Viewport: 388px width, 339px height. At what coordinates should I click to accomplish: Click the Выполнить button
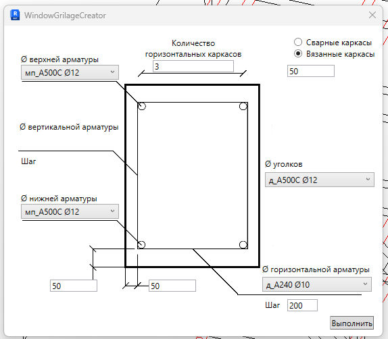point(351,323)
